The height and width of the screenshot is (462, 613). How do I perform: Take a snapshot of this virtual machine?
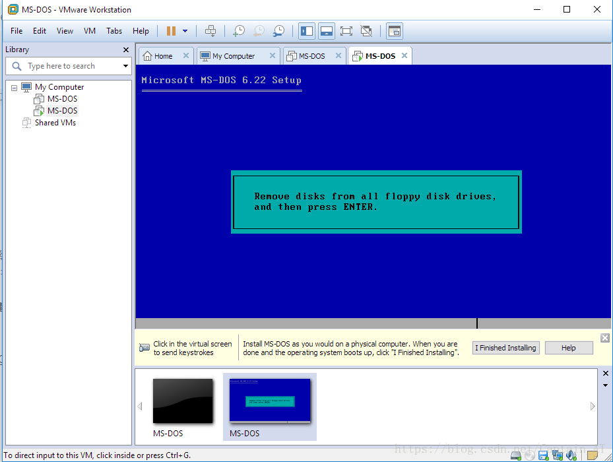[239, 31]
